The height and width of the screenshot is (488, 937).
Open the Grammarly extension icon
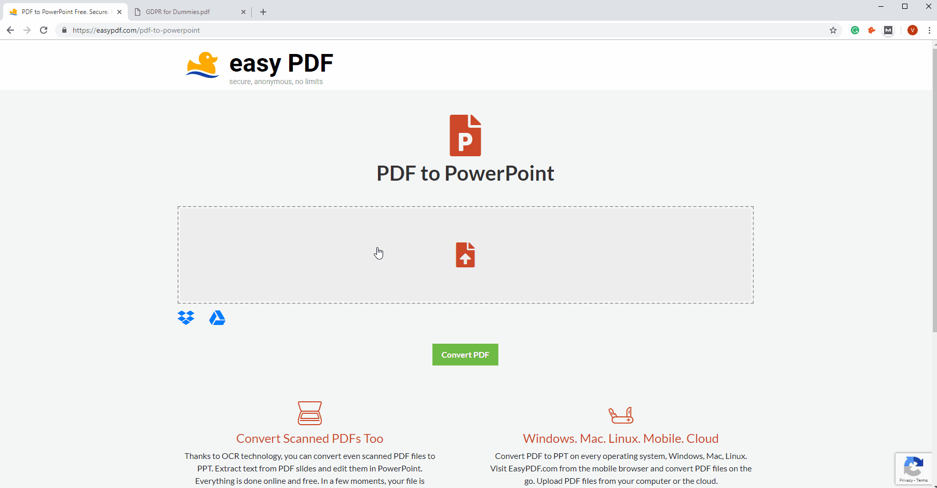pos(855,30)
